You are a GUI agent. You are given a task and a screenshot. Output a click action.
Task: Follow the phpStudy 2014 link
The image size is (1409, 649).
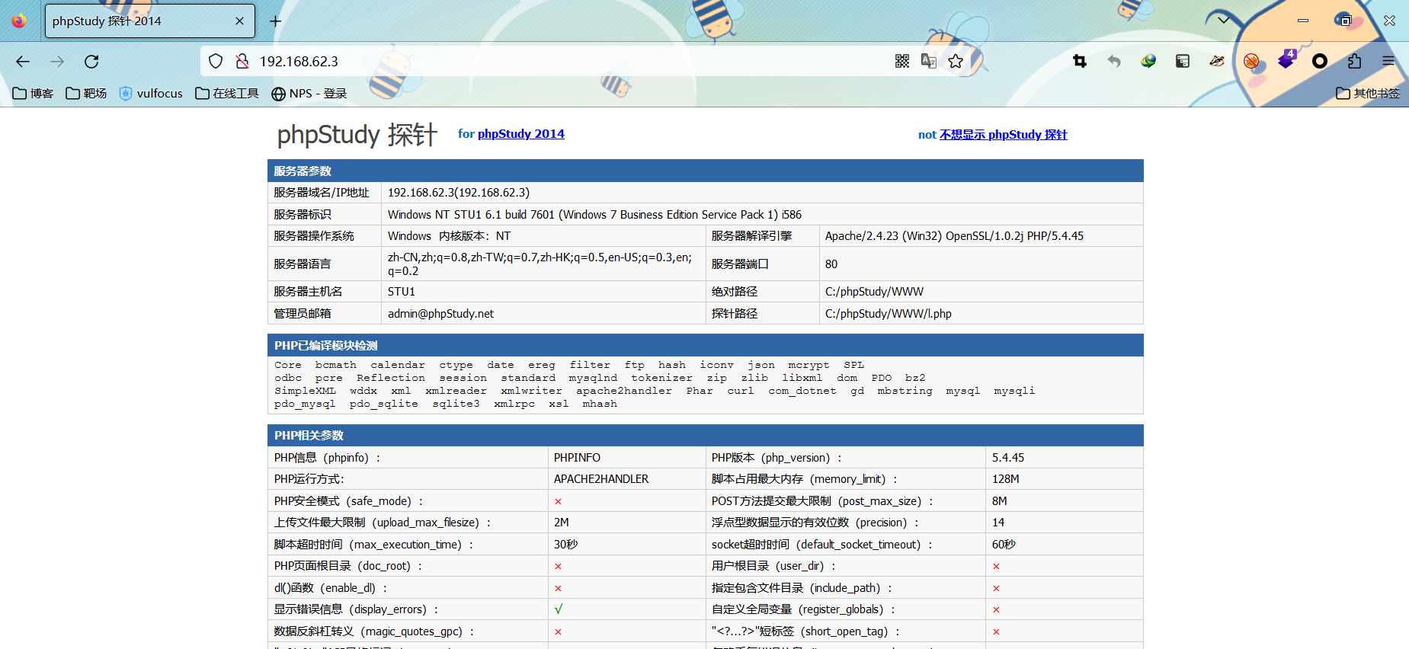pyautogui.click(x=521, y=134)
